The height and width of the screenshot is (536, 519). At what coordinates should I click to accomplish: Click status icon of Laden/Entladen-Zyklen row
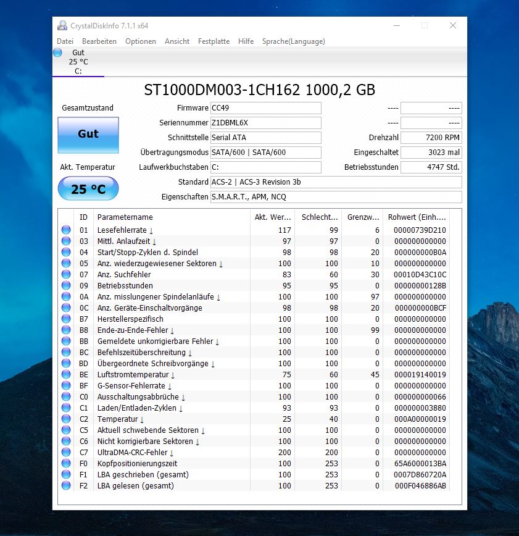[66, 408]
